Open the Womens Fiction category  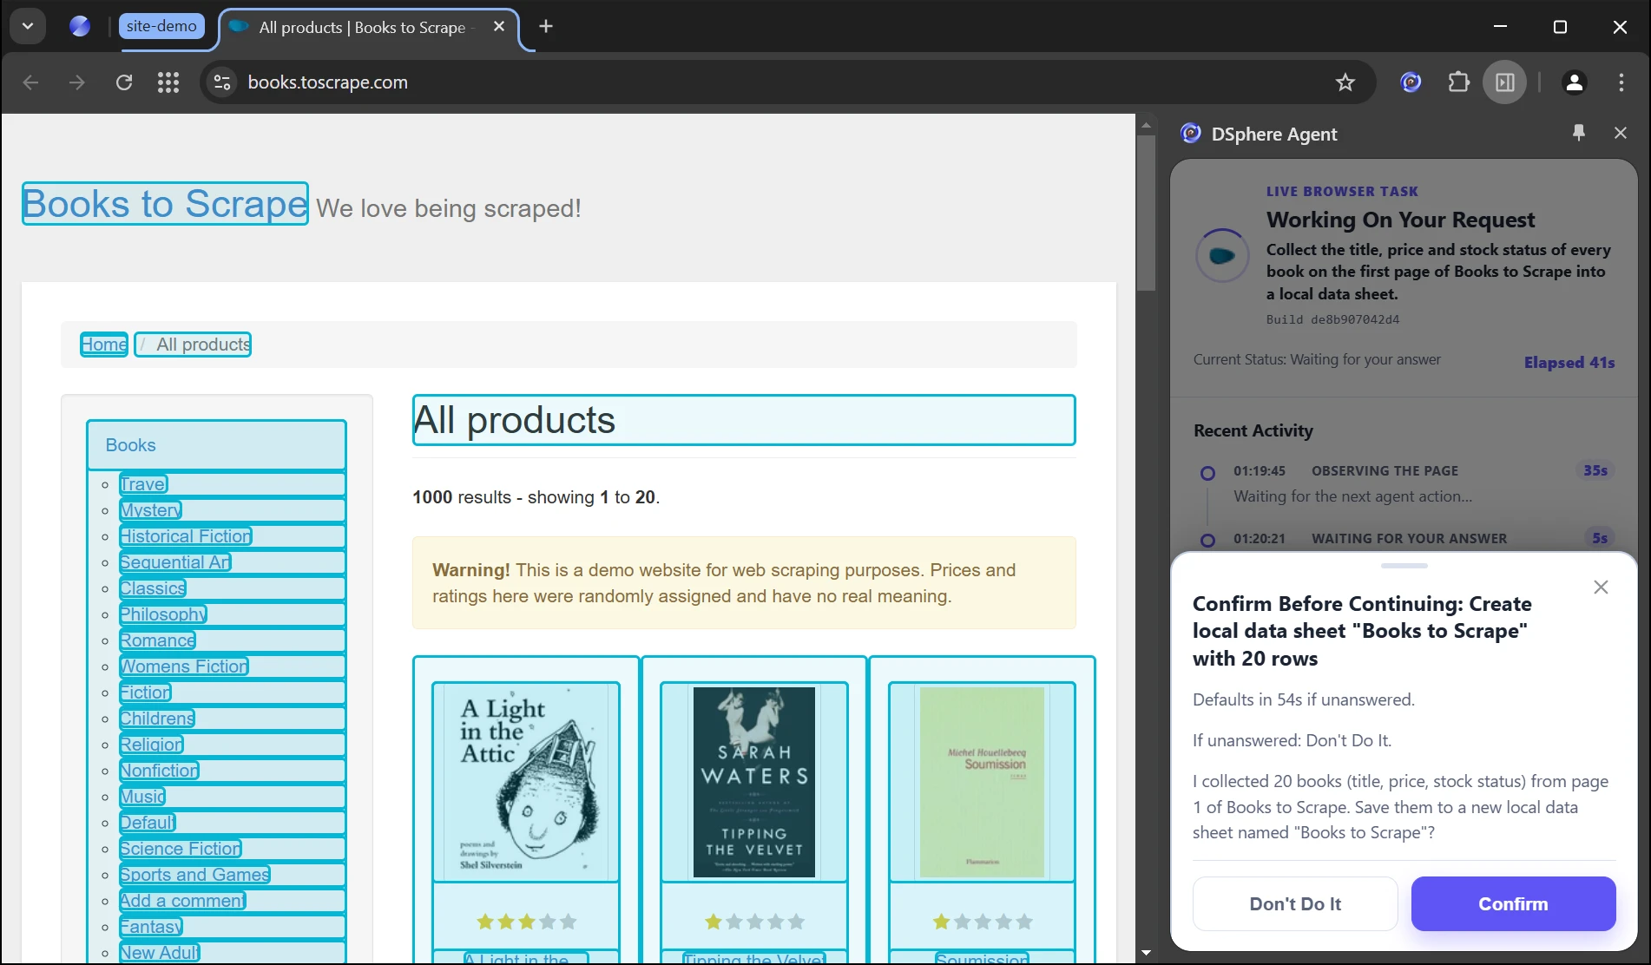point(184,666)
